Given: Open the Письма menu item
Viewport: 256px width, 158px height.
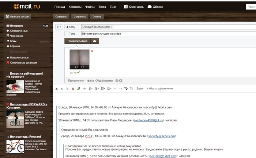Looking at the screenshot, I should (x=60, y=7).
